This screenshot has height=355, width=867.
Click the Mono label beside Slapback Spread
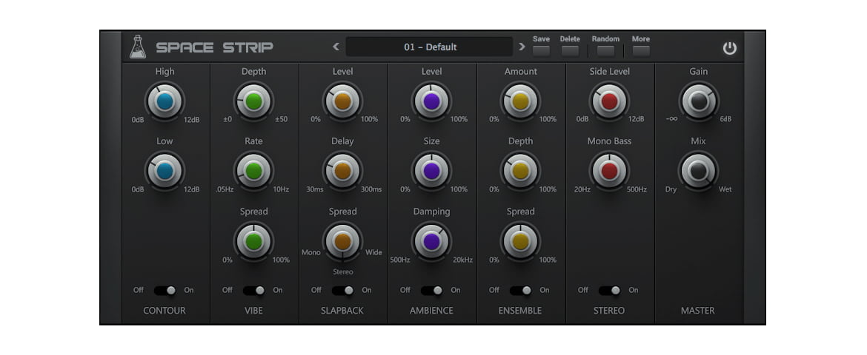pyautogui.click(x=310, y=252)
